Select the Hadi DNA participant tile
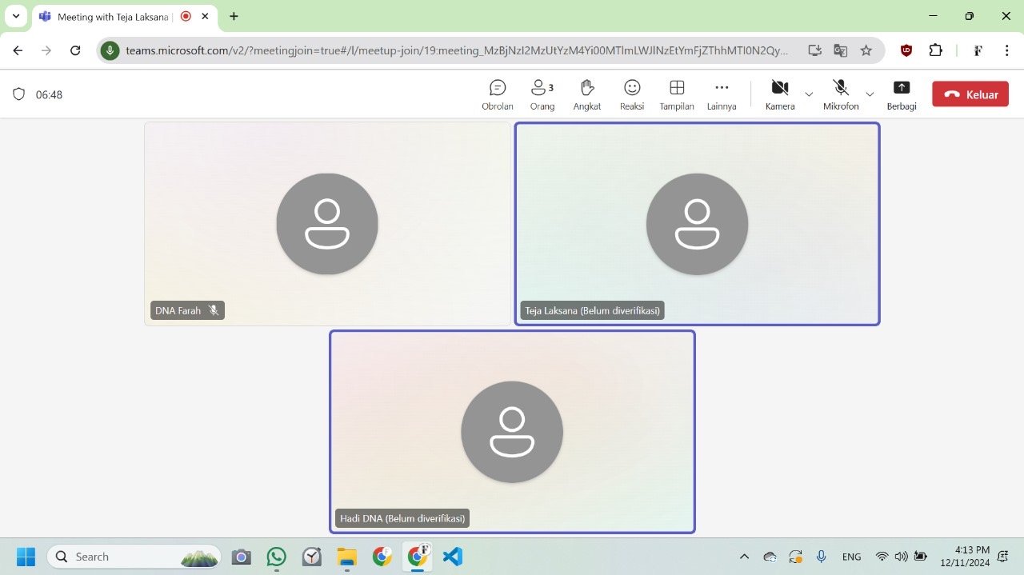This screenshot has width=1024, height=575. click(x=512, y=432)
